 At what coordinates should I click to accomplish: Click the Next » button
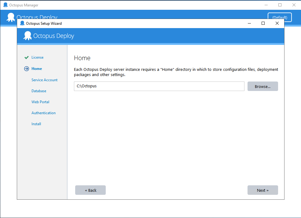tap(262, 190)
